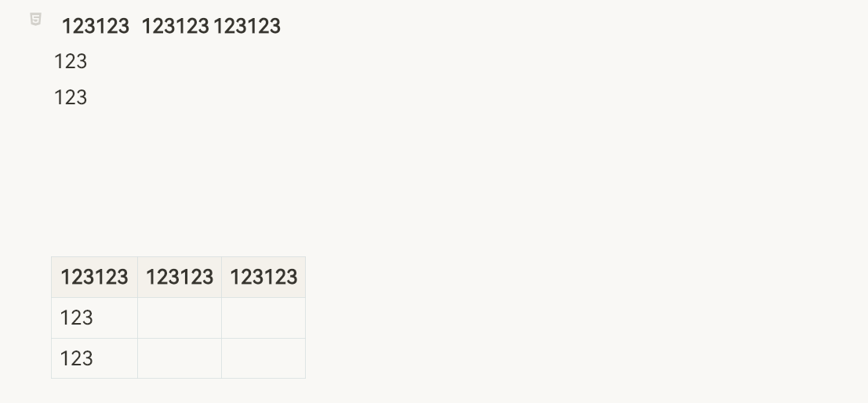
Task: Click the first bold 123123 in the top line
Action: click(95, 27)
